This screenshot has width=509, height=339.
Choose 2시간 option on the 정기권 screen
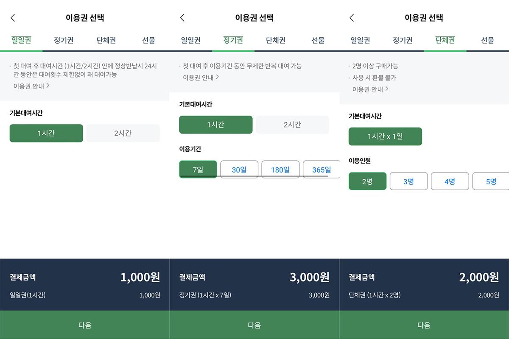tap(292, 125)
